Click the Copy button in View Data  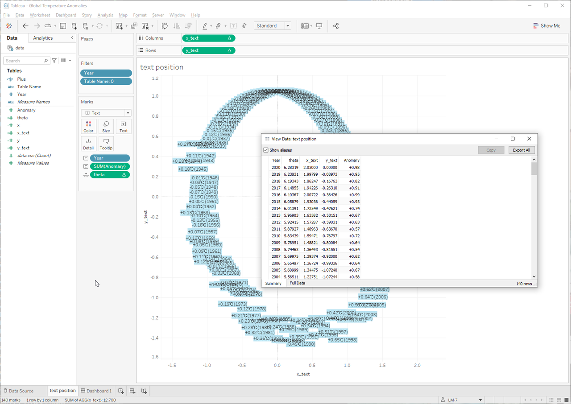tap(491, 150)
